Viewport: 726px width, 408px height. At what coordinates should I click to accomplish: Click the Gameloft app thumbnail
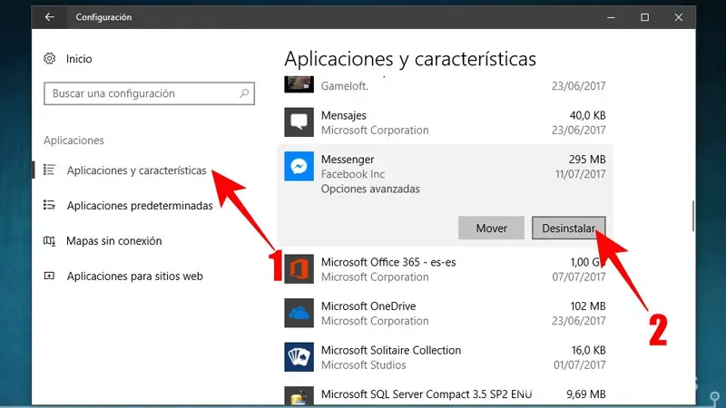coord(299,84)
